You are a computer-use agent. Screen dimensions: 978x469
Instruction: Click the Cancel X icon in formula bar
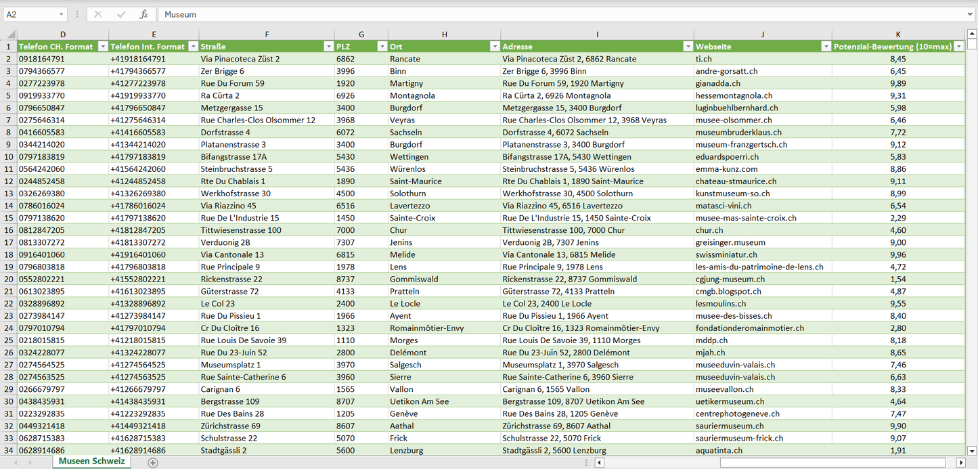point(98,14)
